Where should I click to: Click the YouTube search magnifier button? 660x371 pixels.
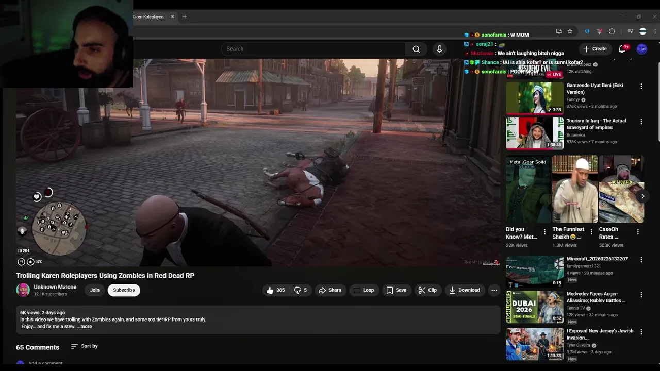pyautogui.click(x=416, y=49)
